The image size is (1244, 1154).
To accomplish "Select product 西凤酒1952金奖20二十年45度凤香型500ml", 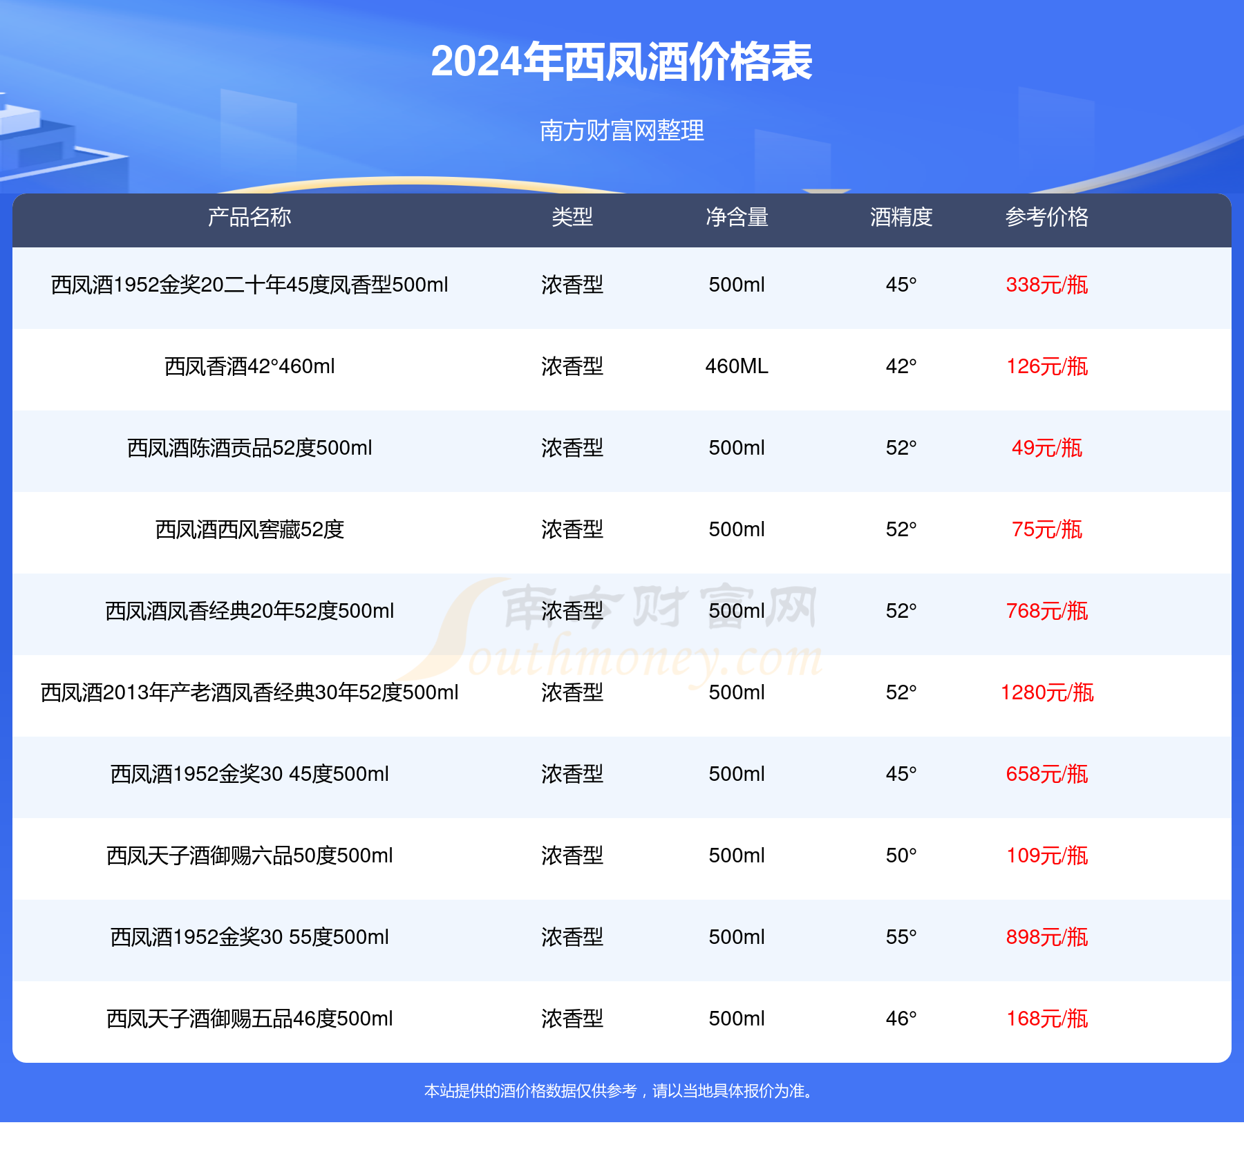I will pyautogui.click(x=249, y=285).
